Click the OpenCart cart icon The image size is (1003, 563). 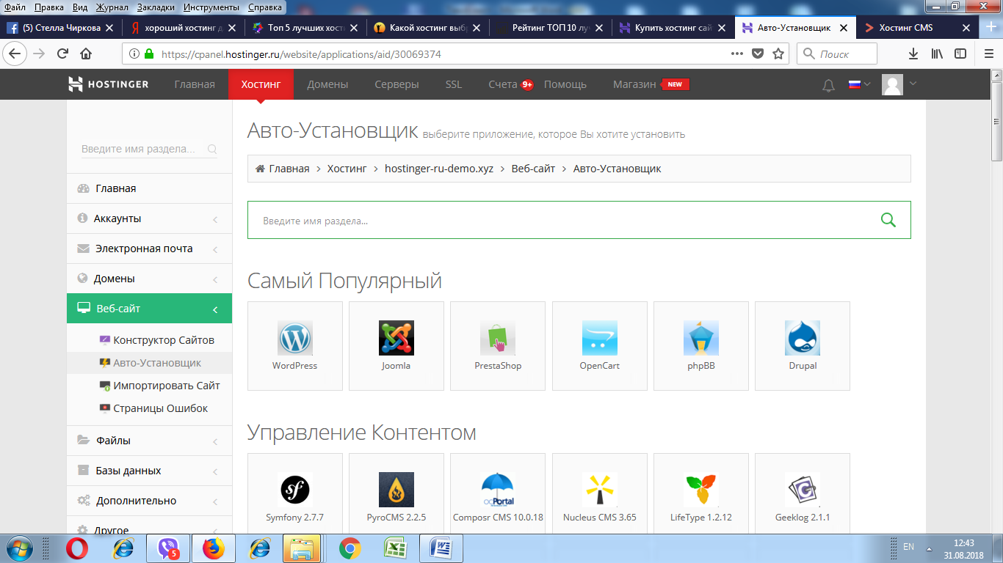pyautogui.click(x=599, y=339)
